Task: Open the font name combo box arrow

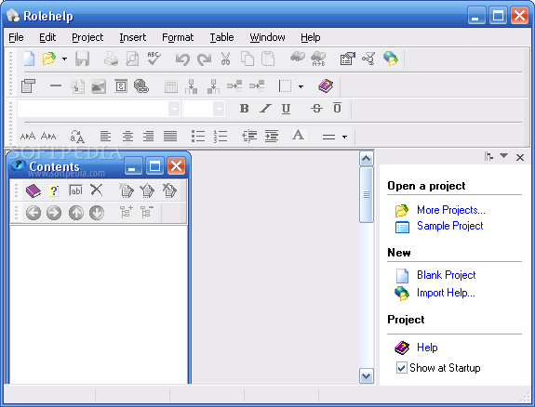Action: pos(174,109)
